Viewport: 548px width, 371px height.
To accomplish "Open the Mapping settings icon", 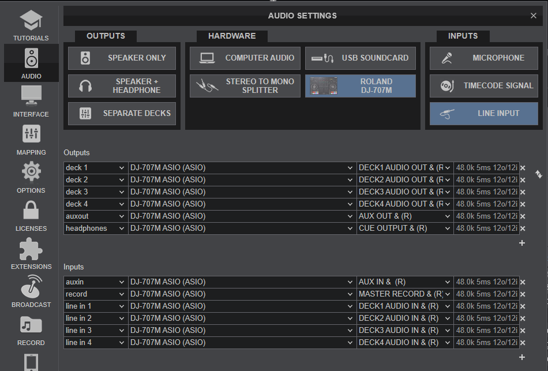I will tap(31, 134).
